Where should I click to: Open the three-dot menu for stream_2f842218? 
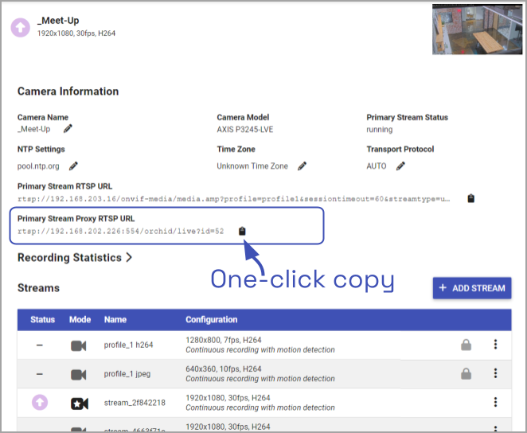point(495,402)
